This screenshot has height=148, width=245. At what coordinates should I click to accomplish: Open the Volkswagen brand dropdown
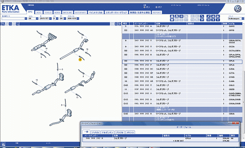pos(236,19)
